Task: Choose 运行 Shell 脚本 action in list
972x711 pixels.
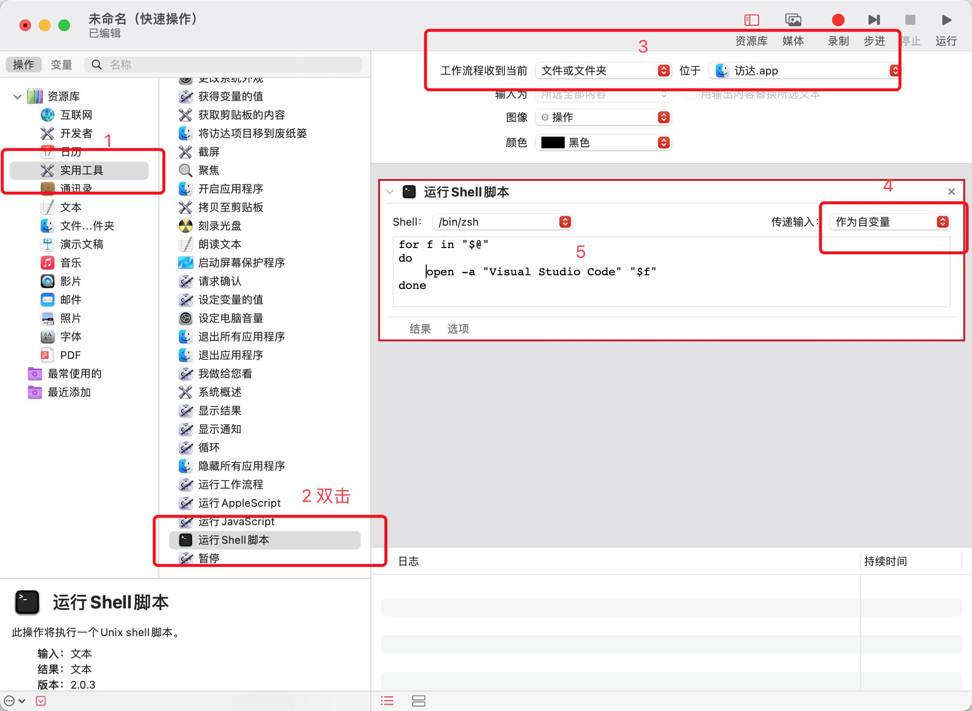Action: (x=265, y=540)
